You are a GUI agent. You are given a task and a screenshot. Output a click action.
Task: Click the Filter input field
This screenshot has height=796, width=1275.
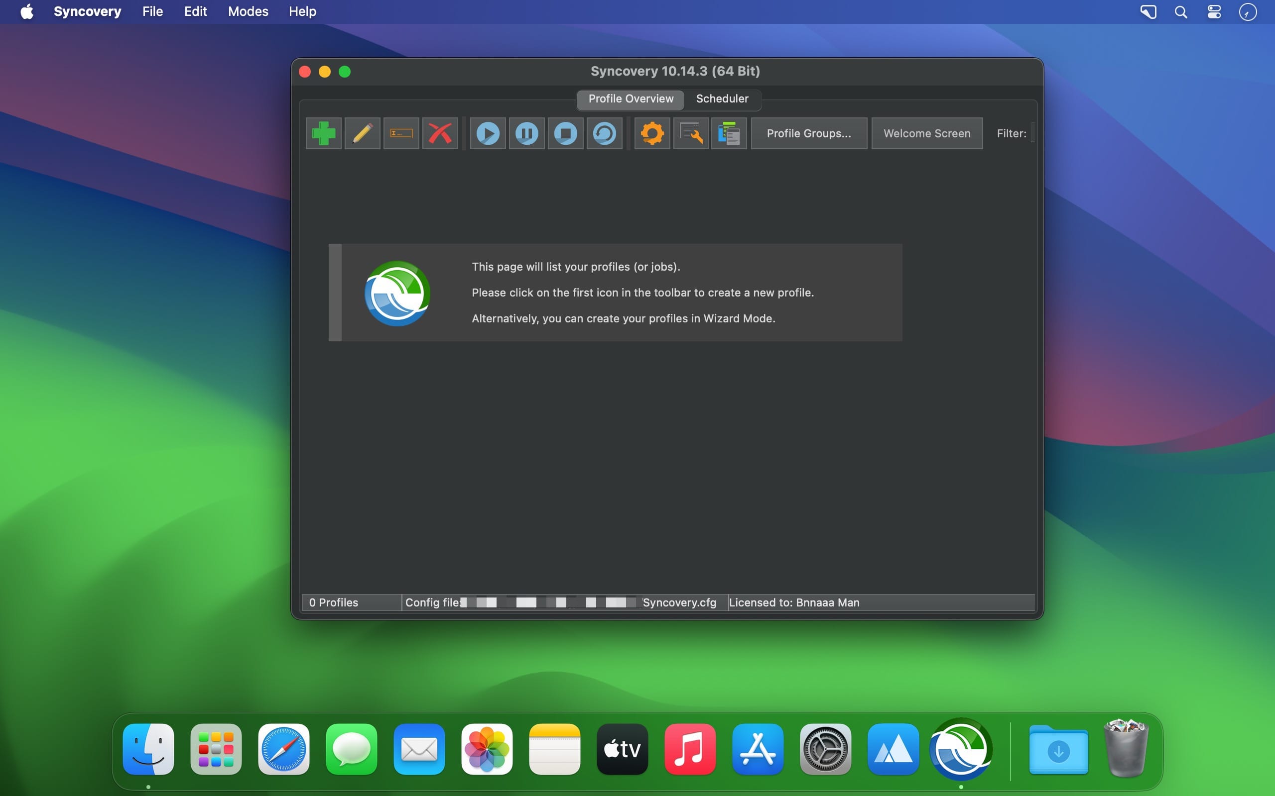coord(1032,133)
